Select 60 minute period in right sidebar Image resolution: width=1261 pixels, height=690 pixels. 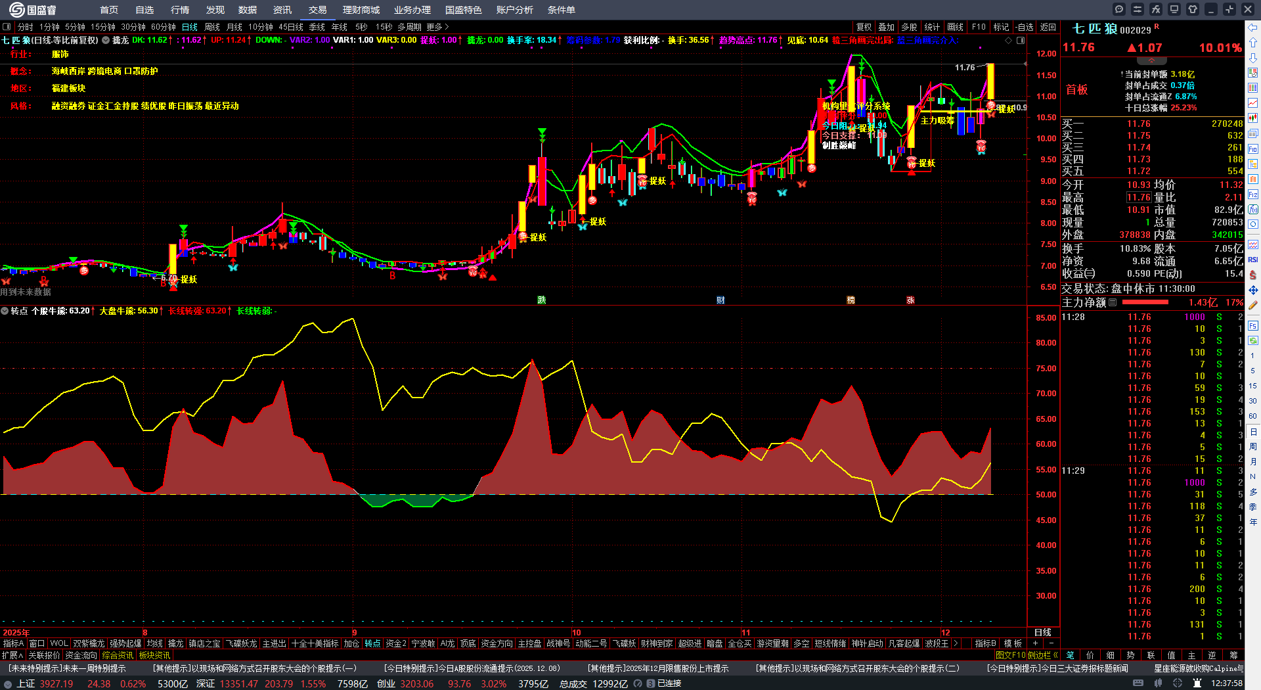tap(1253, 416)
